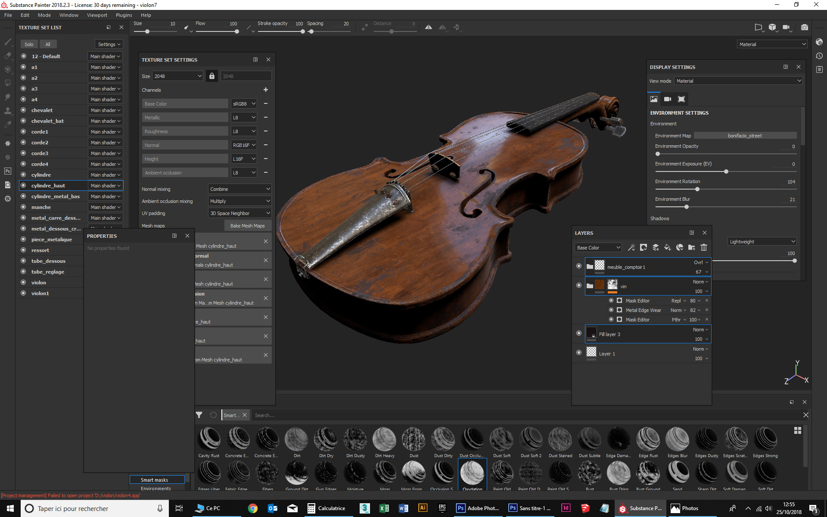Screen dimensions: 827x517
Task: Toggle visibility of meuble_comptoir1 layer
Action: [578, 266]
